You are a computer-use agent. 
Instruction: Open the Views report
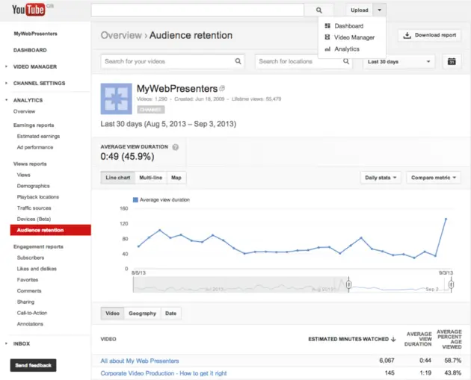24,175
